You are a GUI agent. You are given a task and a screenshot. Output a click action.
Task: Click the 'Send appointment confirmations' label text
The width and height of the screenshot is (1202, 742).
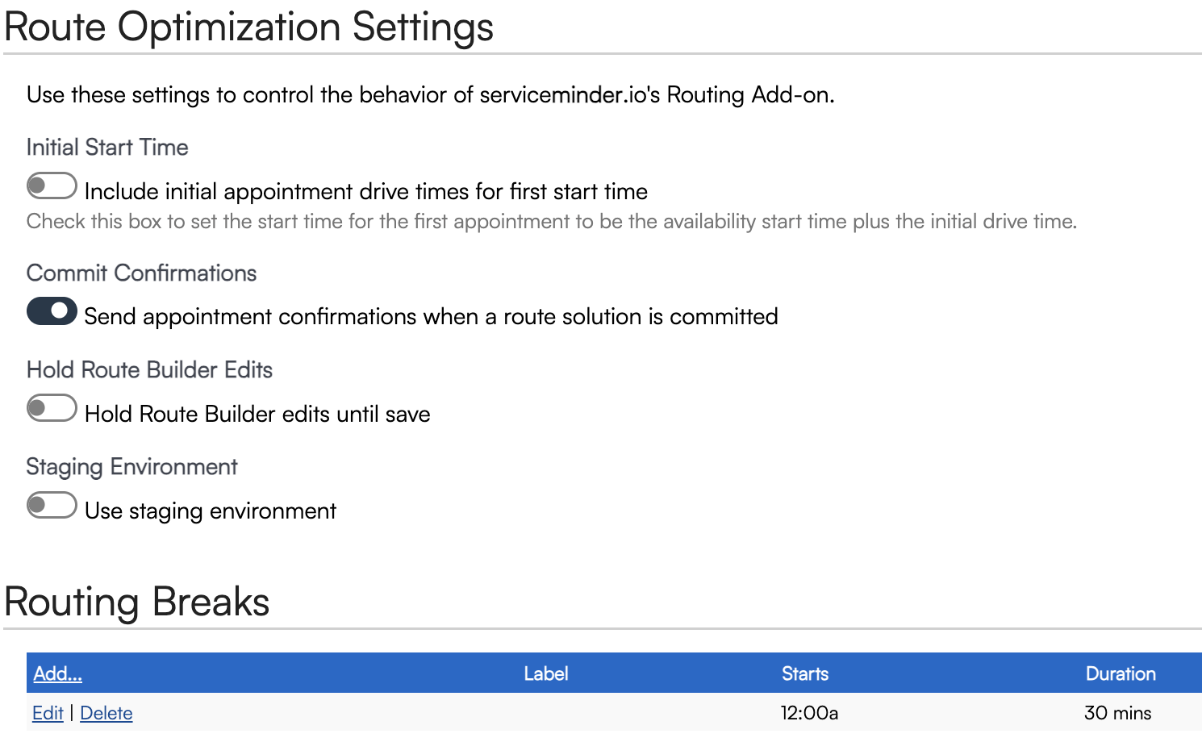tap(431, 316)
